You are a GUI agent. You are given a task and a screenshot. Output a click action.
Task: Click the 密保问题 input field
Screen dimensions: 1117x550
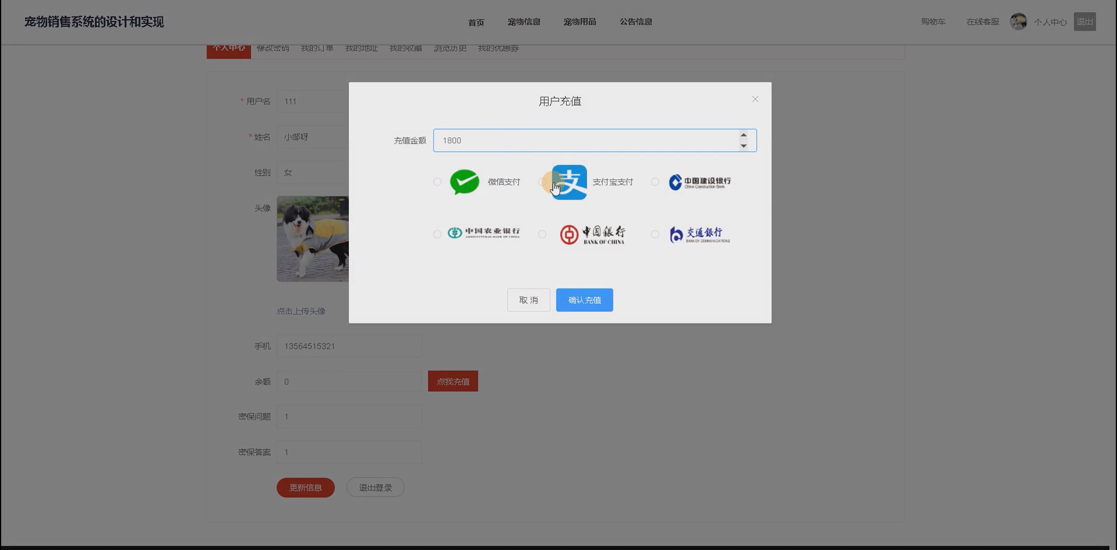(349, 417)
